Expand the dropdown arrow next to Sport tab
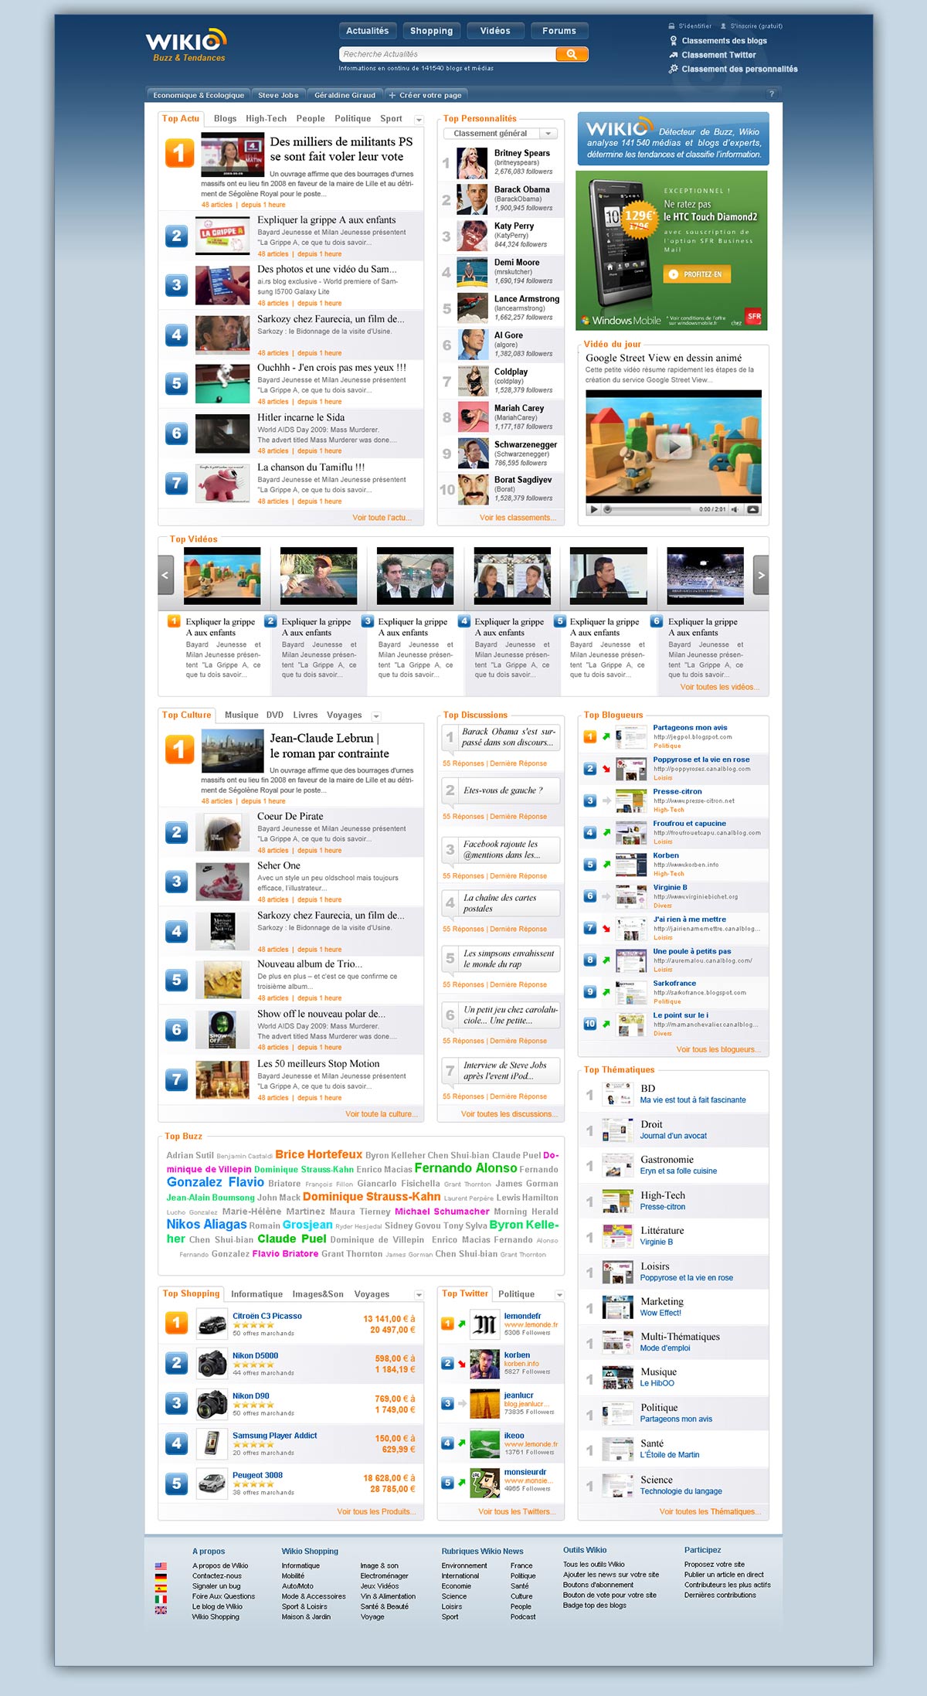Image resolution: width=927 pixels, height=1696 pixels. point(419,120)
